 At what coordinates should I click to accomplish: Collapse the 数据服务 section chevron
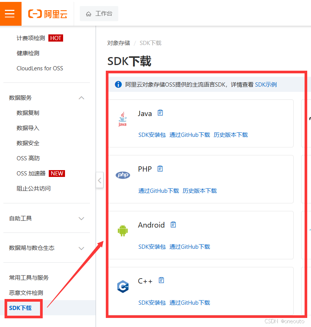82,98
